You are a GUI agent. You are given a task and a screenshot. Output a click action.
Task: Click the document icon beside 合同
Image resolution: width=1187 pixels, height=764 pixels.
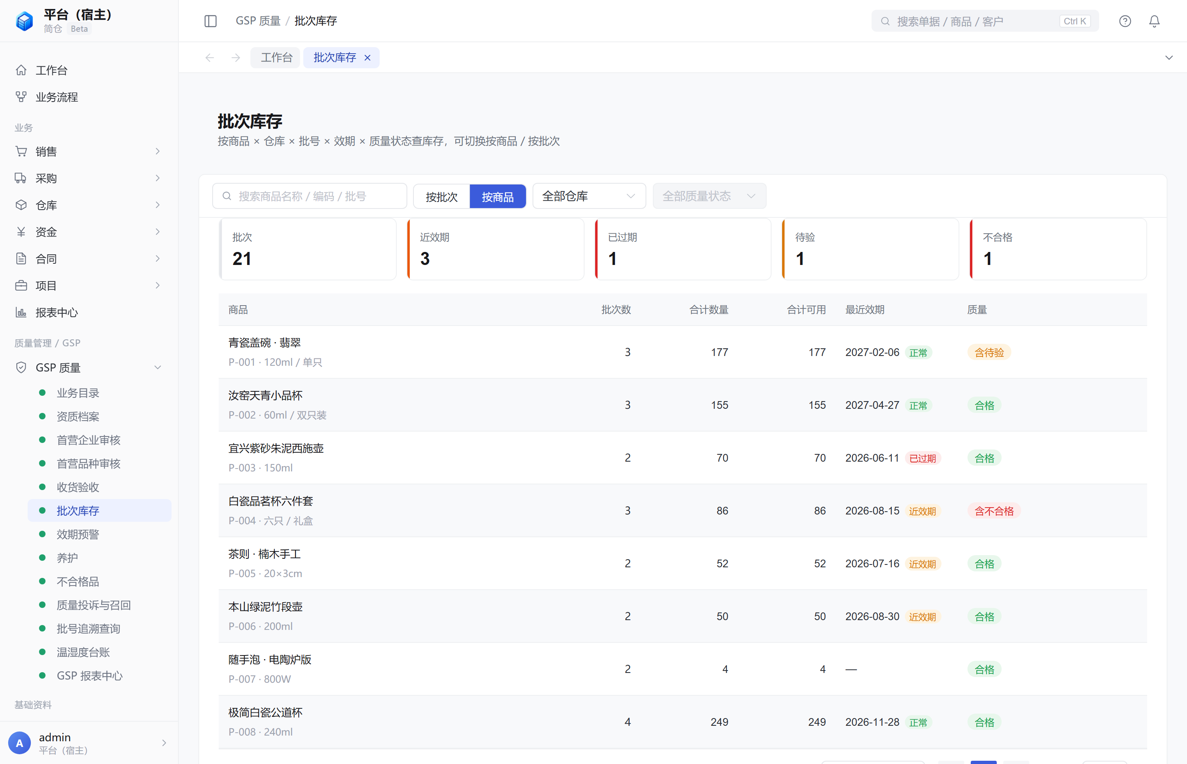pos(21,258)
